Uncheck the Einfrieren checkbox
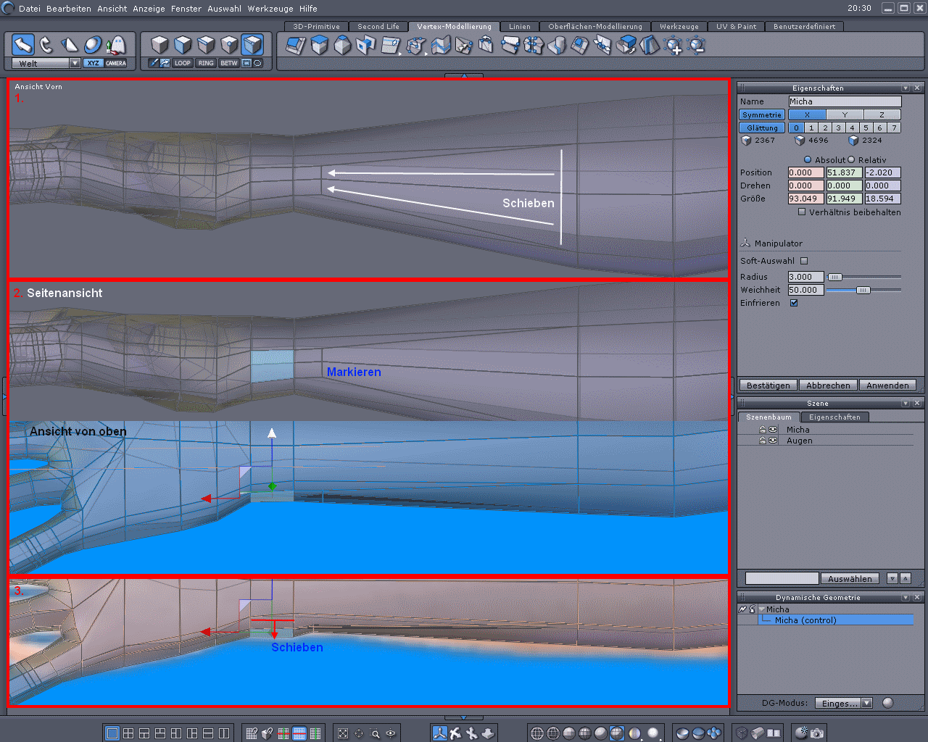The height and width of the screenshot is (742, 928). (x=794, y=303)
